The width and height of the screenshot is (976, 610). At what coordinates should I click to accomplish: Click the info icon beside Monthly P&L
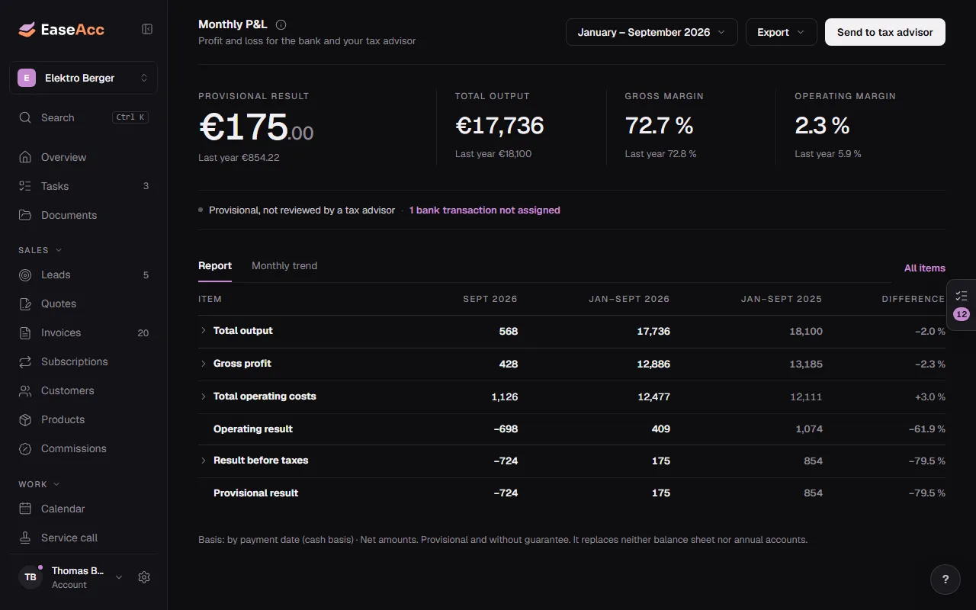click(x=281, y=25)
